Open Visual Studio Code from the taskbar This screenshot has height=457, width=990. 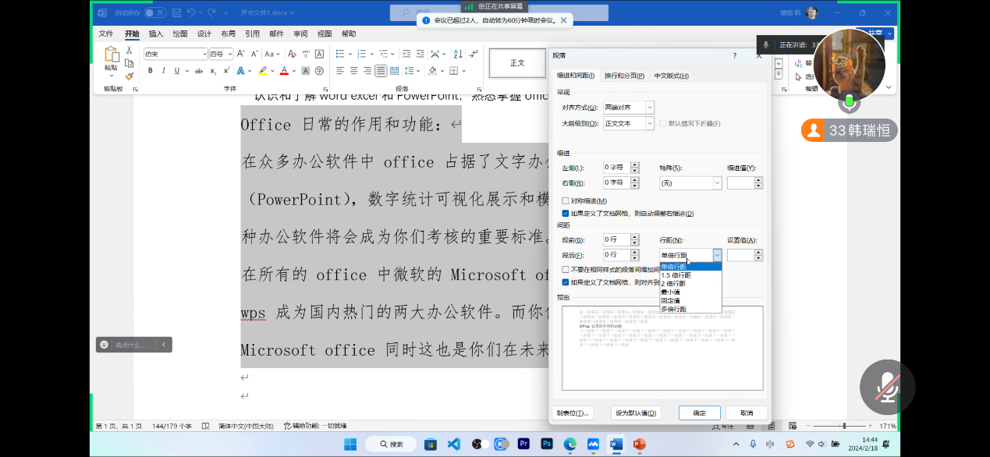point(453,444)
